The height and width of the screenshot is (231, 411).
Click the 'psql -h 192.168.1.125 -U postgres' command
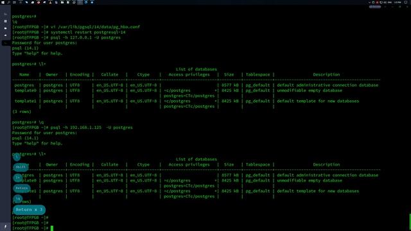click(91, 128)
